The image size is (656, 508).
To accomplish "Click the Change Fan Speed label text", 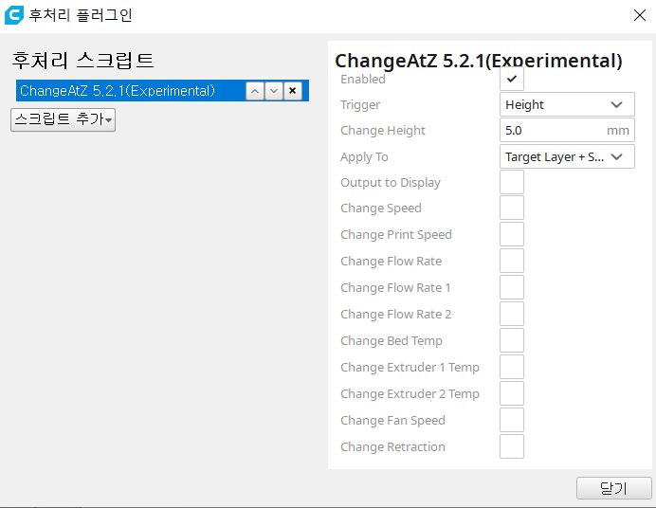I will [x=392, y=420].
